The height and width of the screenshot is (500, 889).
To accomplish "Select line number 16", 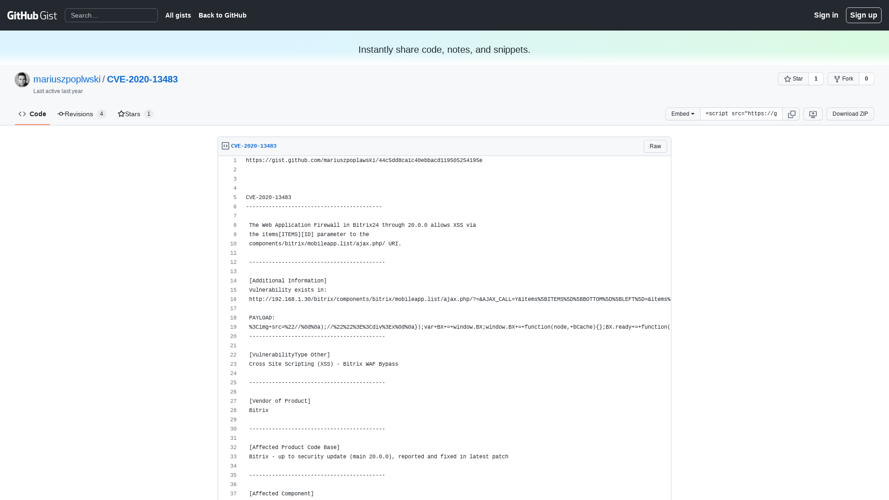I will 230,300.
